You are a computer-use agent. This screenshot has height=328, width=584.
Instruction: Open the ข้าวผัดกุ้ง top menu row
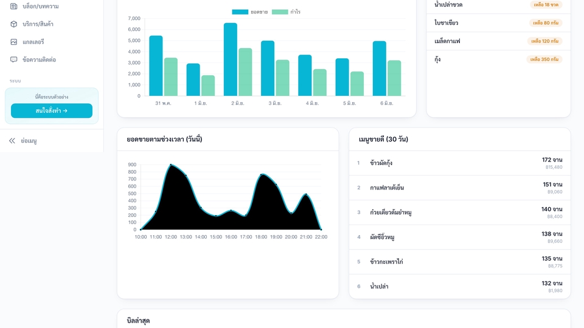(460, 163)
